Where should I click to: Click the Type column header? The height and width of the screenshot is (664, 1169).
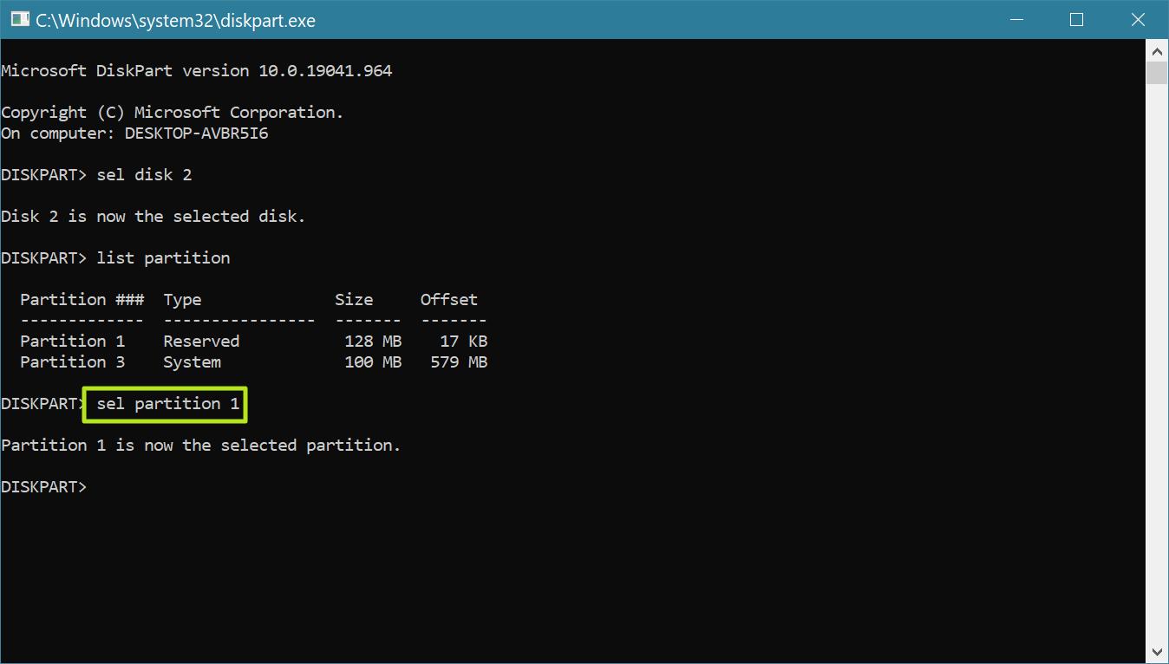[182, 299]
